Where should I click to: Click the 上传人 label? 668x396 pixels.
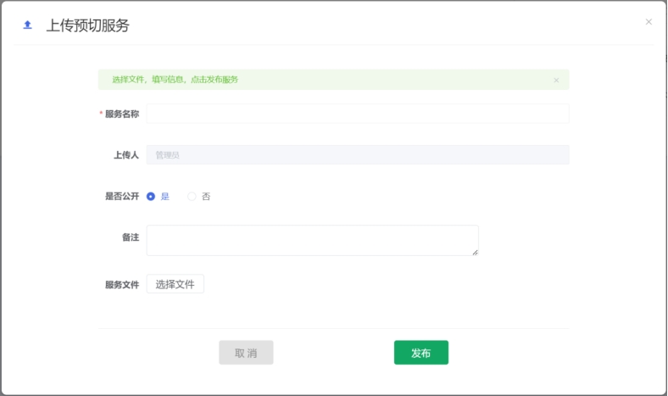click(126, 155)
